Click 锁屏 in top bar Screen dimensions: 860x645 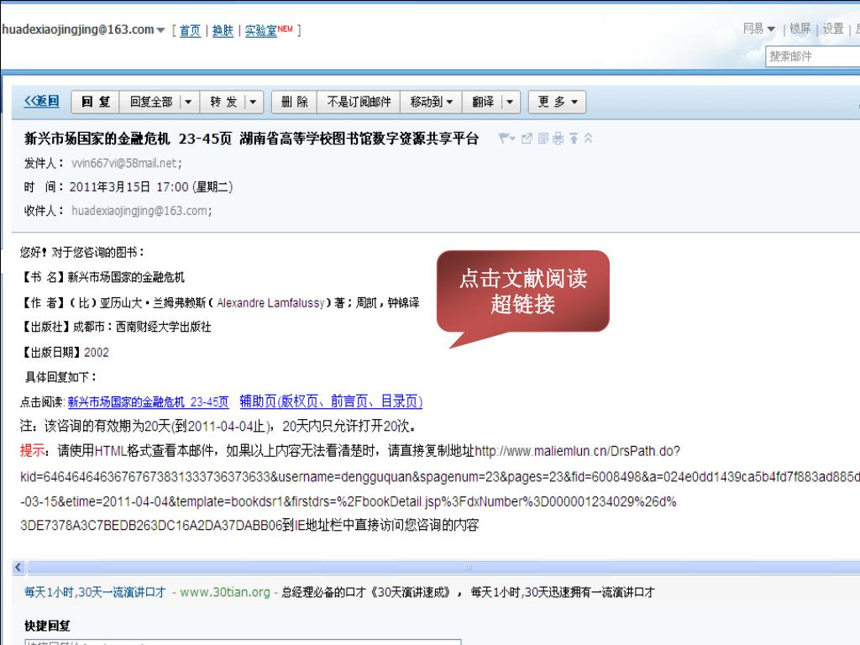pos(800,29)
